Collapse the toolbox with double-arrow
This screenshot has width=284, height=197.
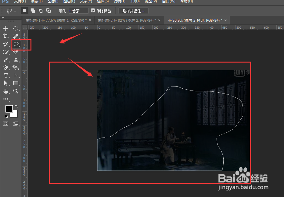pos(3,18)
